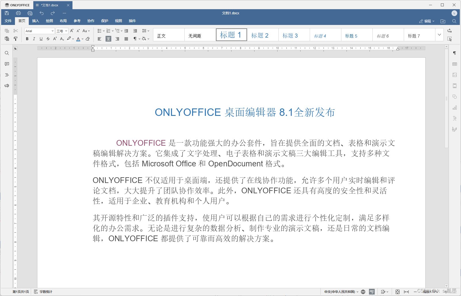
Task: Decrease the font size
Action: coord(78,31)
